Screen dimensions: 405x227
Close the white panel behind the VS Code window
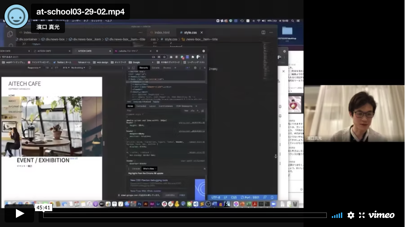click(x=283, y=71)
